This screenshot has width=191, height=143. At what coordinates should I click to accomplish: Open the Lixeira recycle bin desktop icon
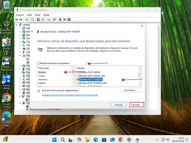click(7, 7)
